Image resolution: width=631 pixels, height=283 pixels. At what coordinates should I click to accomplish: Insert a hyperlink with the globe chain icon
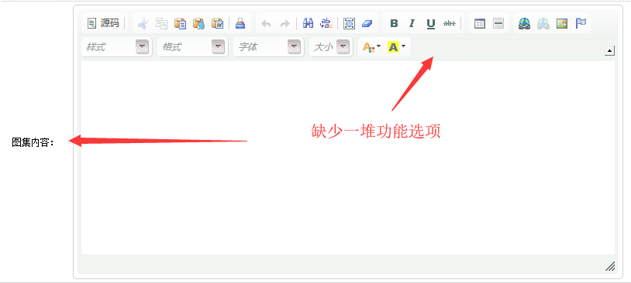[524, 23]
